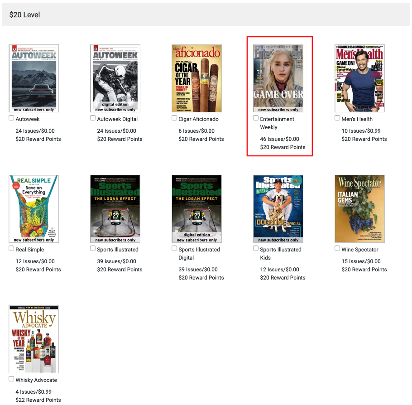Image resolution: width=412 pixels, height=405 pixels.
Task: Check the Sports Illustrated Digital checkbox
Action: point(174,248)
